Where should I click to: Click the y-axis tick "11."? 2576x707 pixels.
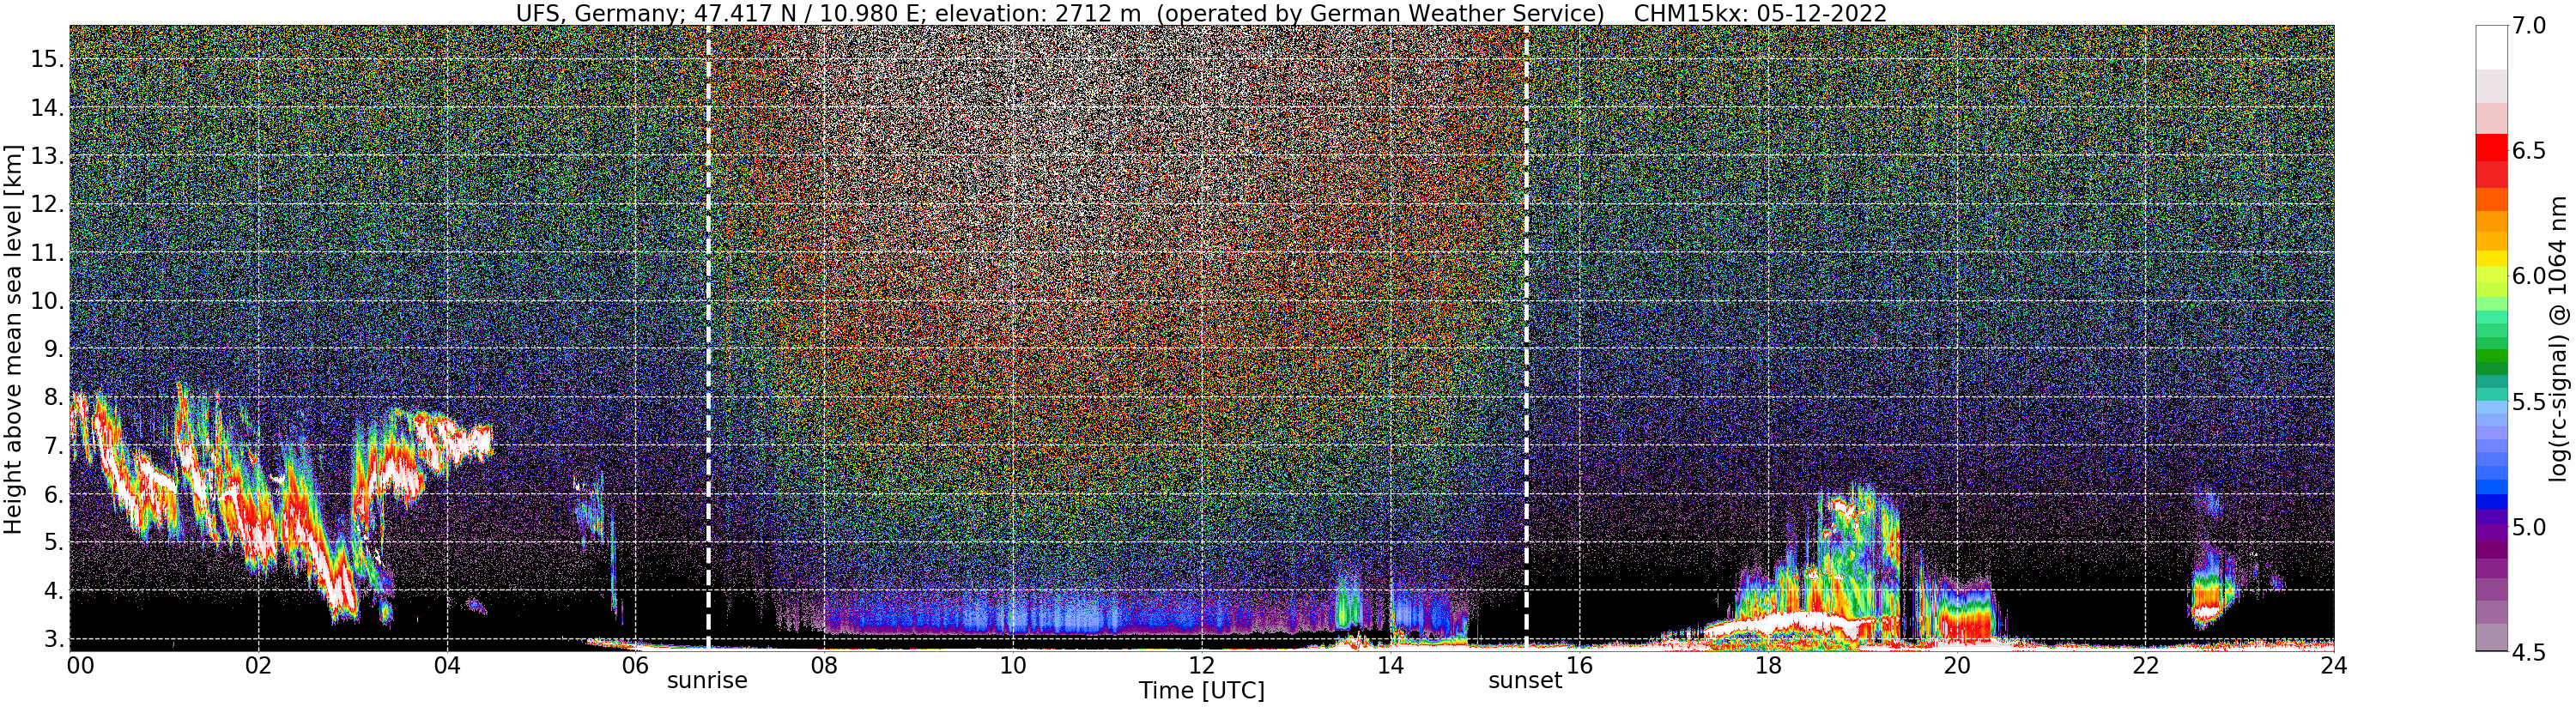point(46,253)
